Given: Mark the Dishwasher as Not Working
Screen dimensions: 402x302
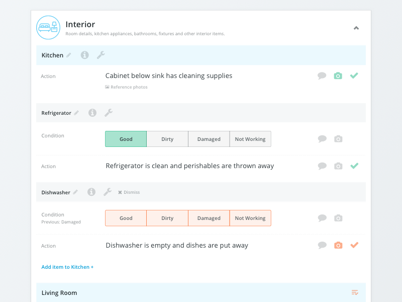Looking at the screenshot, I should coord(250,218).
